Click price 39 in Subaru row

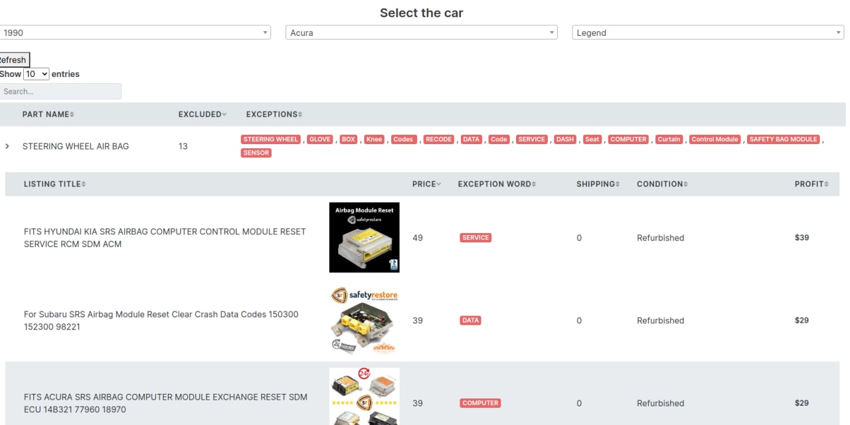pos(418,320)
